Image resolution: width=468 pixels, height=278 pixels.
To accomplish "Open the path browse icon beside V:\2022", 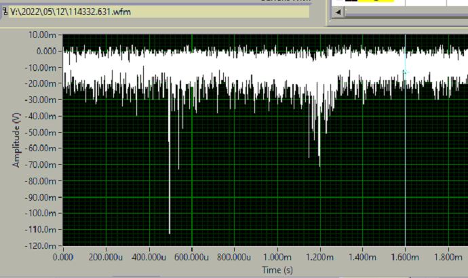I will click(x=5, y=12).
